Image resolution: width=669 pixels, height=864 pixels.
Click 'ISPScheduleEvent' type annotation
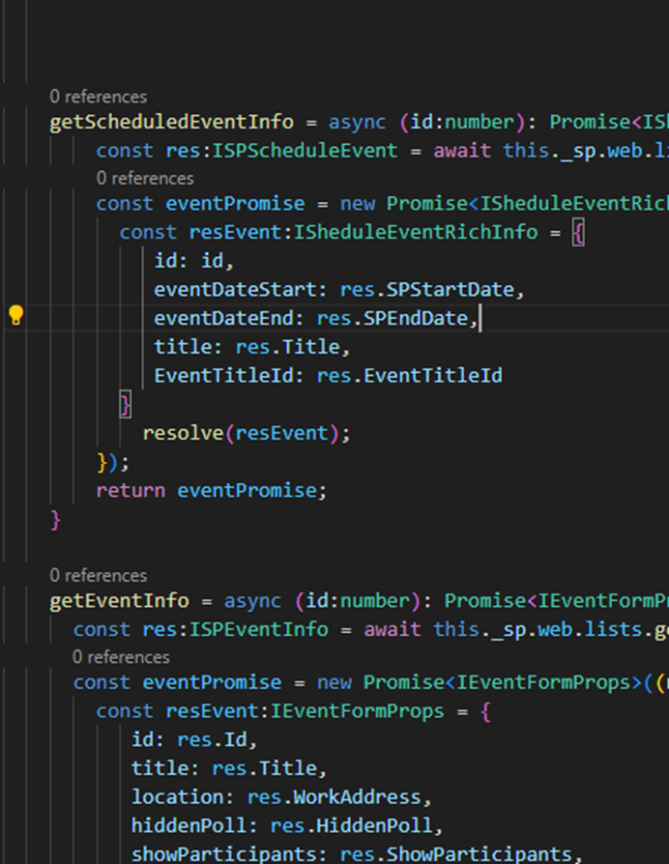[305, 151]
